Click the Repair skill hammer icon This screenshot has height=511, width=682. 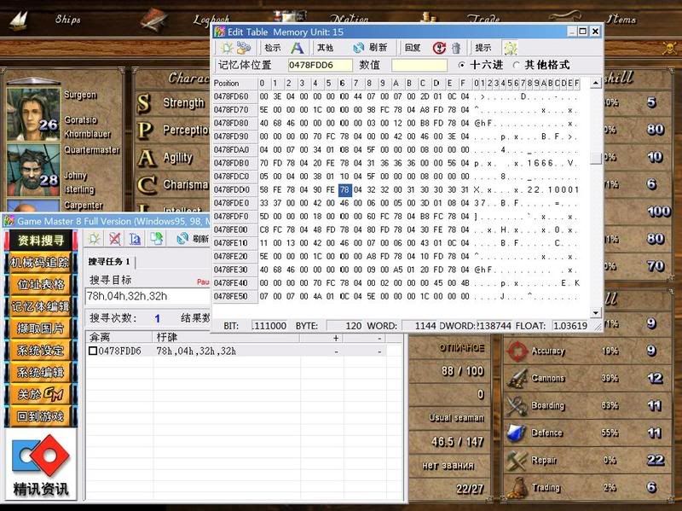click(x=517, y=461)
